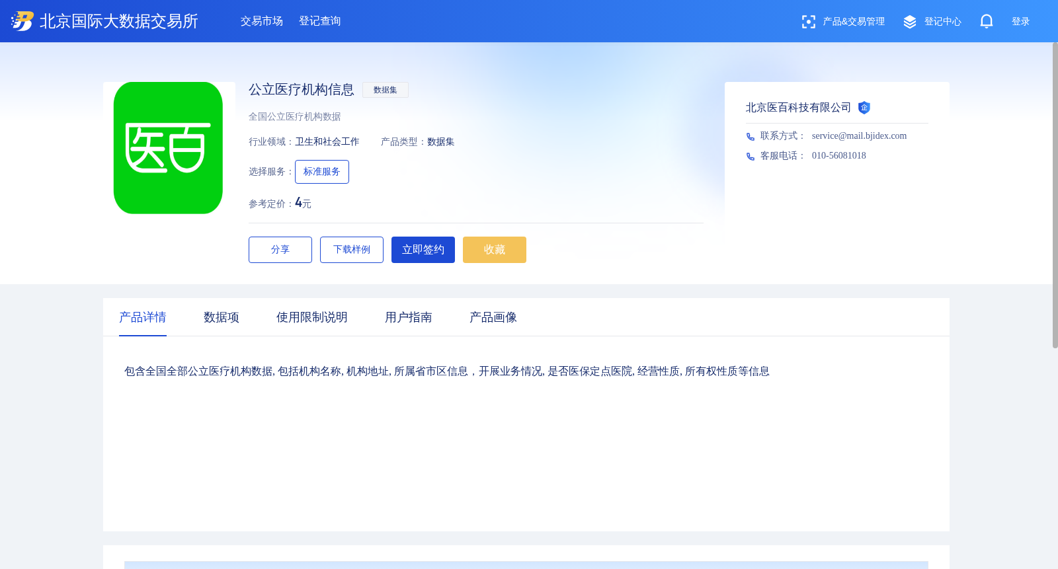Click the 下载样例 button
This screenshot has width=1058, height=569.
click(x=352, y=250)
